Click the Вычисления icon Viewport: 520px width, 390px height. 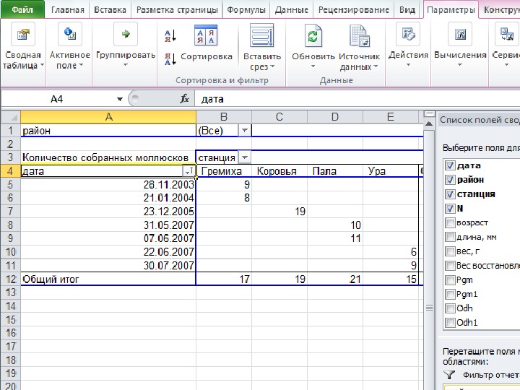(x=459, y=36)
